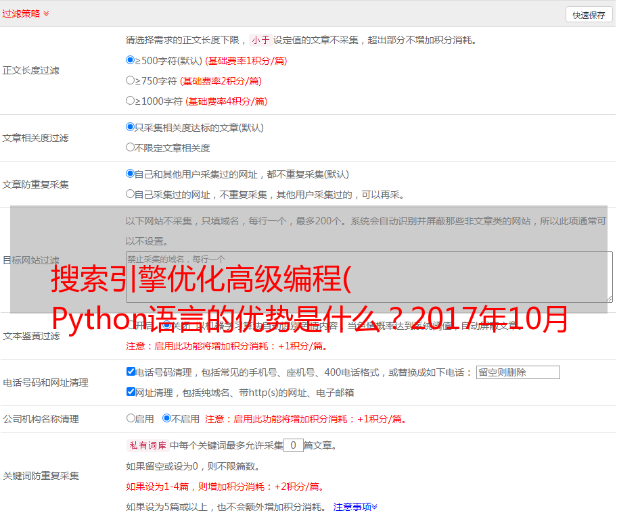Click the 快速保存 button

pyautogui.click(x=589, y=15)
